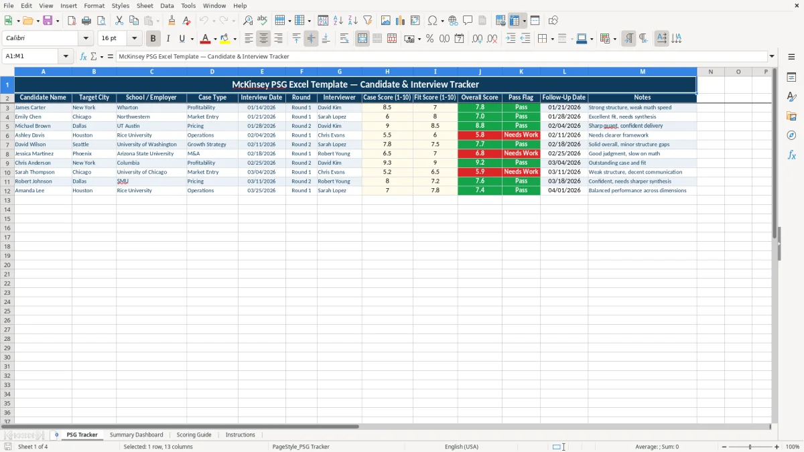804x452 pixels.
Task: Click the Sort toolbar icon
Action: point(323,21)
